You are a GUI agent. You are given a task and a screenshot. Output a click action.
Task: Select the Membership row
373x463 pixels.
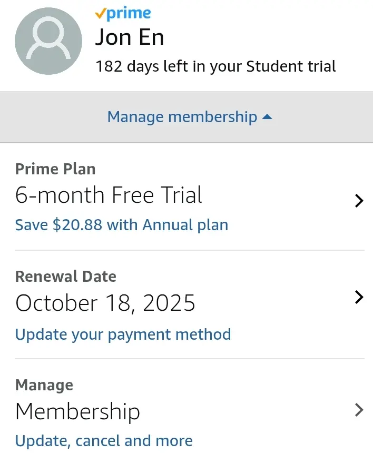coord(190,412)
